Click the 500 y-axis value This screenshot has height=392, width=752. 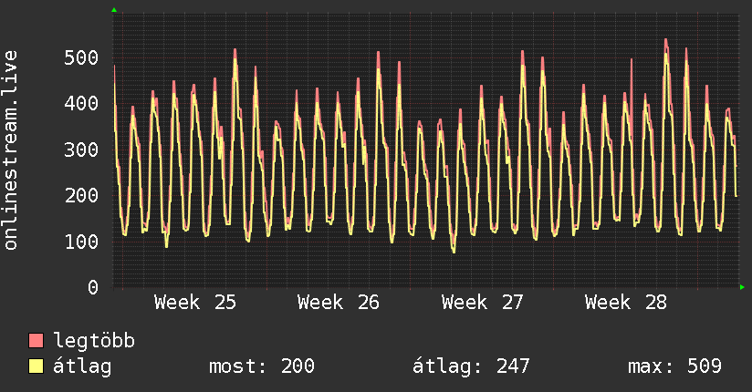point(81,57)
